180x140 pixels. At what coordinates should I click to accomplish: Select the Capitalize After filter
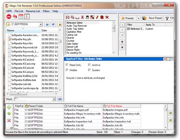pyautogui.click(x=74, y=32)
